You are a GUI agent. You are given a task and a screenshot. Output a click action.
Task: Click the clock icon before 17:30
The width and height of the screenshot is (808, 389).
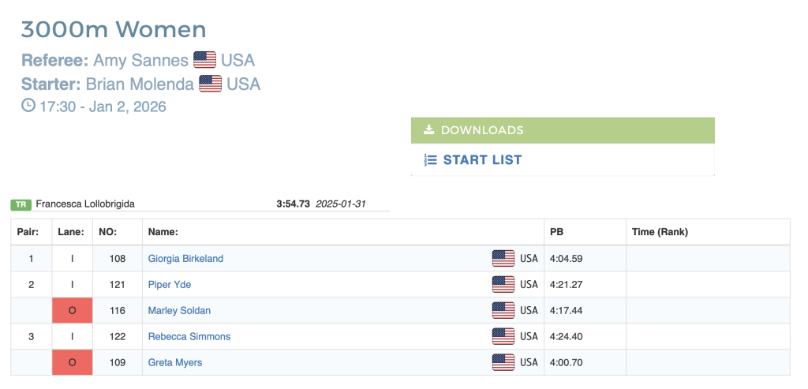[28, 106]
